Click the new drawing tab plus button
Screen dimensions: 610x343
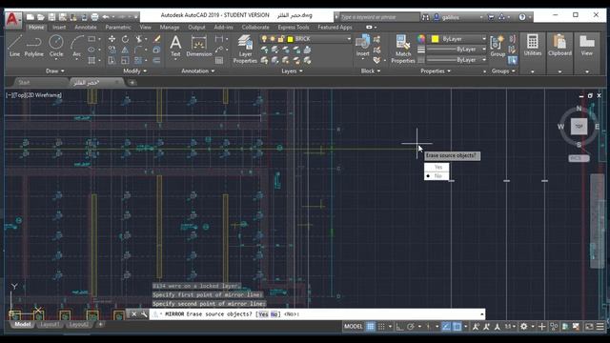(132, 83)
